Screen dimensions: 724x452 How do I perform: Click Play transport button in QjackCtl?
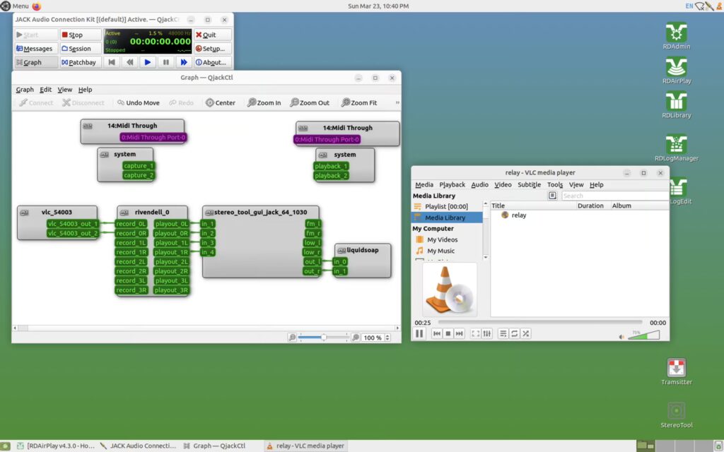[x=147, y=62]
